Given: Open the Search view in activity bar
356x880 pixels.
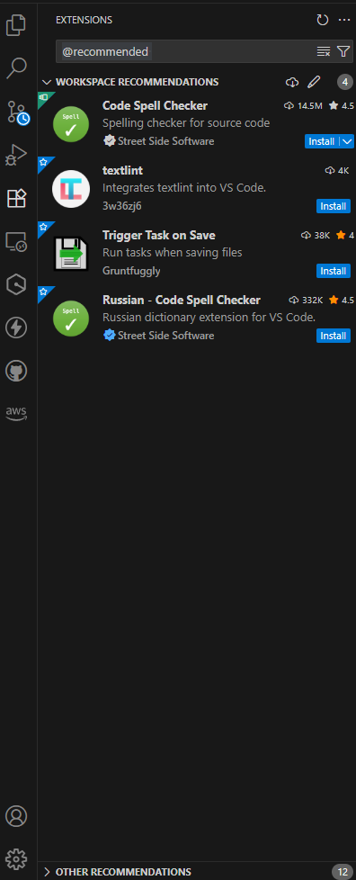Looking at the screenshot, I should (x=16, y=67).
